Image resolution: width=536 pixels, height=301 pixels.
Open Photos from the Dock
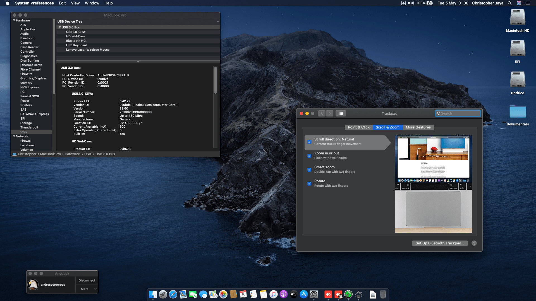[223, 294]
